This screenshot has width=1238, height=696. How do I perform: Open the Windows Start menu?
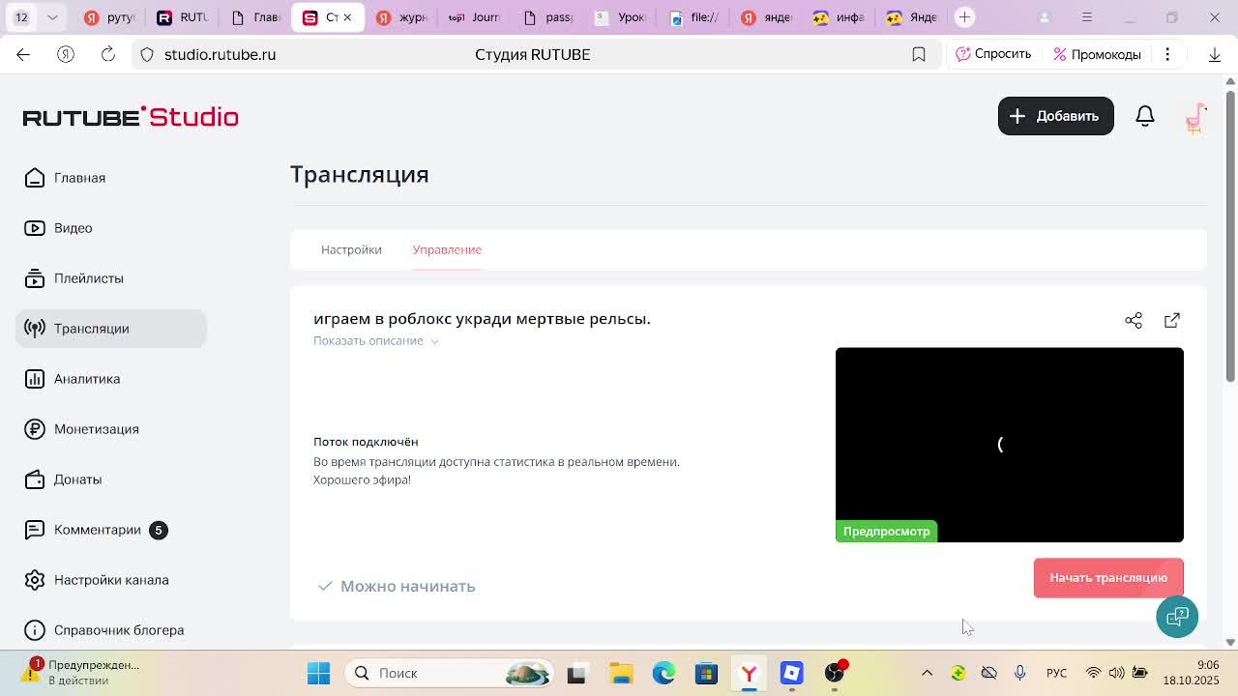318,673
